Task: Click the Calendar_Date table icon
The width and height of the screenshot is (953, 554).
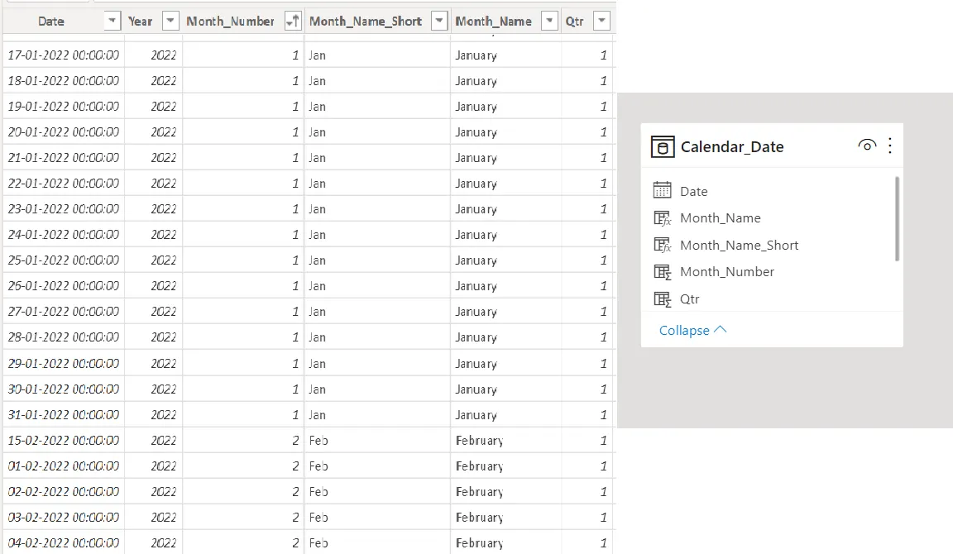Action: tap(662, 146)
